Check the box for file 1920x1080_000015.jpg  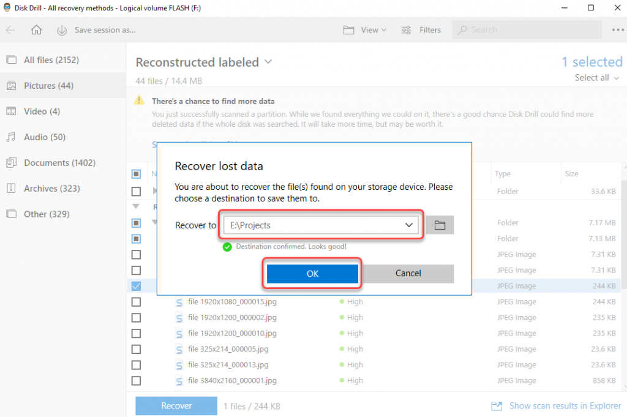point(135,301)
